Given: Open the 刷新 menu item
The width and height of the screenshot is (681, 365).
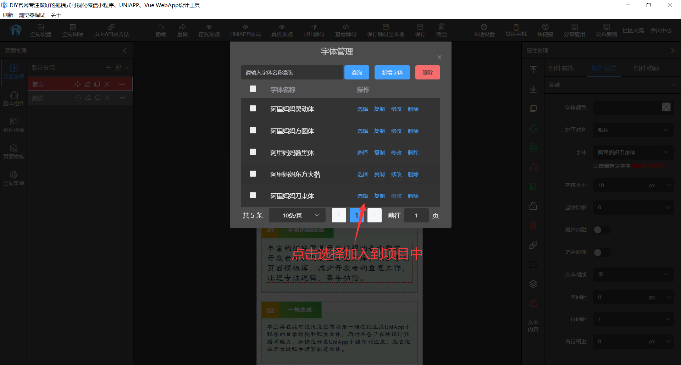Looking at the screenshot, I should pyautogui.click(x=8, y=15).
